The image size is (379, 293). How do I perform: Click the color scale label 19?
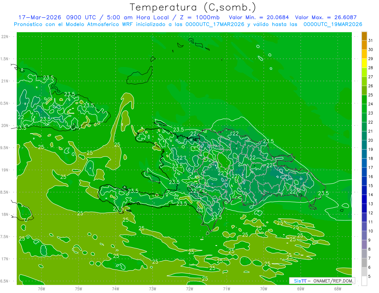tap(370, 150)
